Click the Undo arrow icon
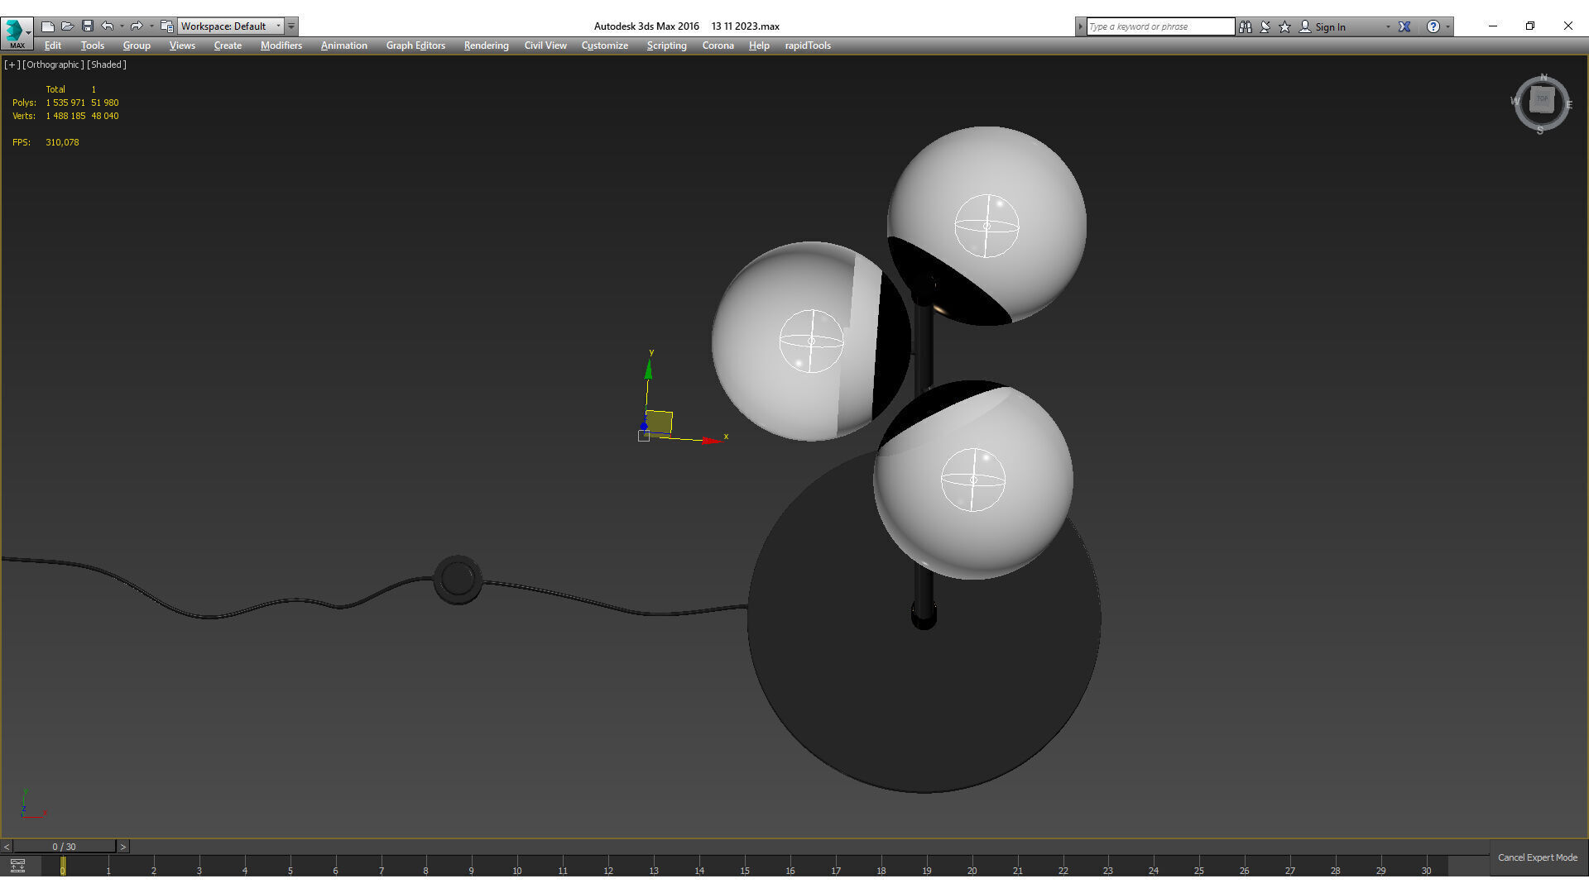 coord(107,26)
